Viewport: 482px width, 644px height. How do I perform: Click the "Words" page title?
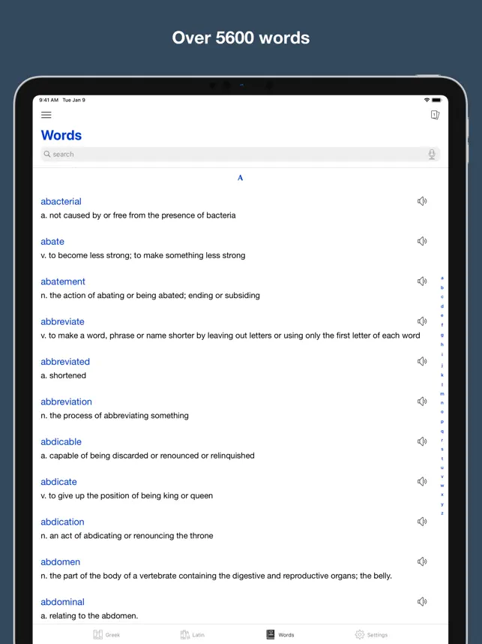(61, 135)
